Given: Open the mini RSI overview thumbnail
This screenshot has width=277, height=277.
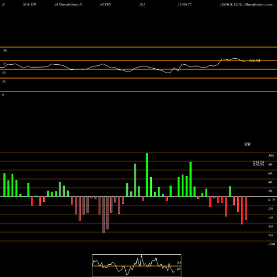Looking at the screenshot, I should tap(137, 265).
